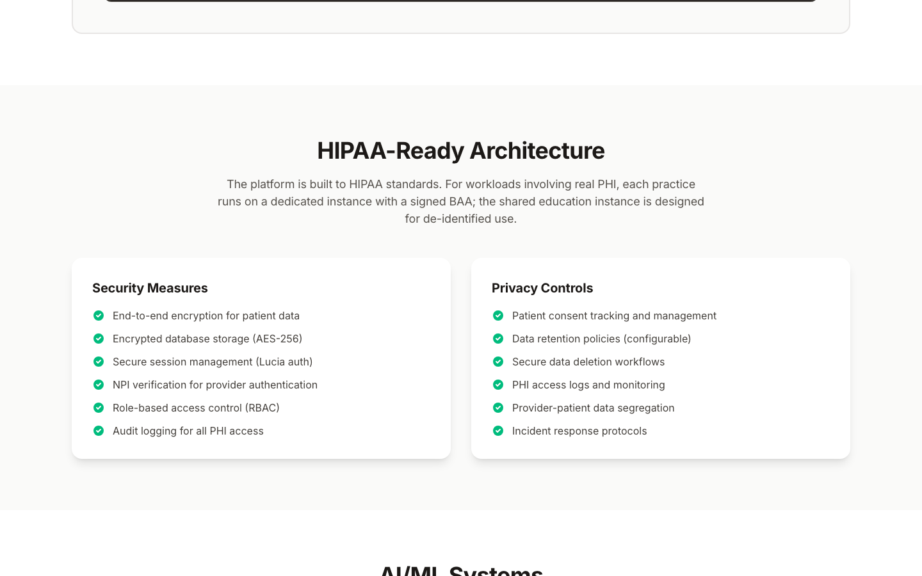
Task: Click check icon beside Incident response protocols
Action: tap(498, 431)
